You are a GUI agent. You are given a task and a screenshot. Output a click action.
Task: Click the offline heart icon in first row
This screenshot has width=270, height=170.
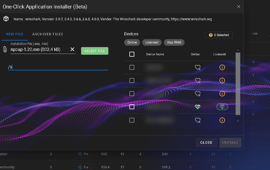click(x=198, y=67)
